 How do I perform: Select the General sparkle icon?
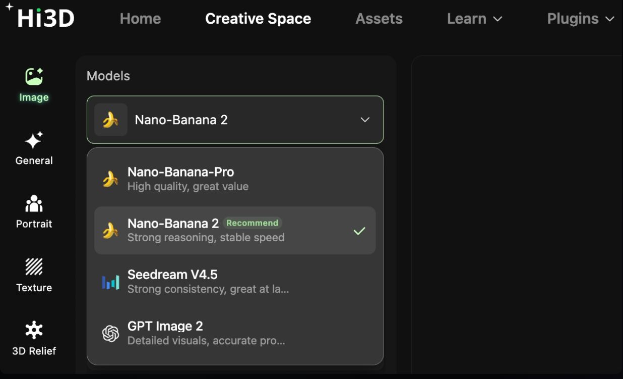tap(34, 140)
